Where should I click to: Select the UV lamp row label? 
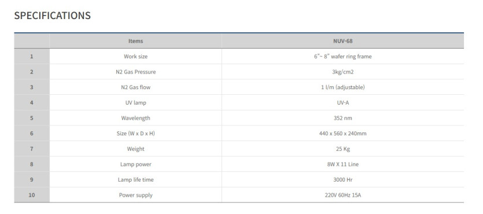click(135, 102)
